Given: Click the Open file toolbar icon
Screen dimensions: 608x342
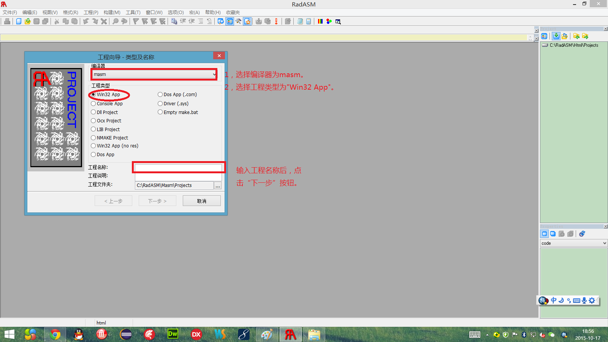Looking at the screenshot, I should tap(27, 21).
